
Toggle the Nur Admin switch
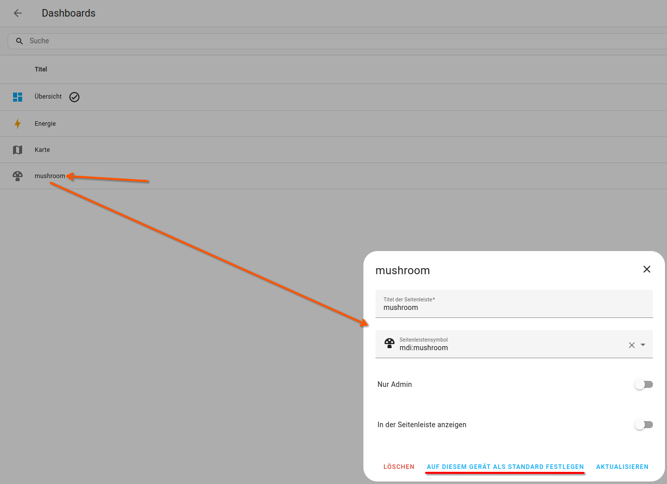(643, 384)
